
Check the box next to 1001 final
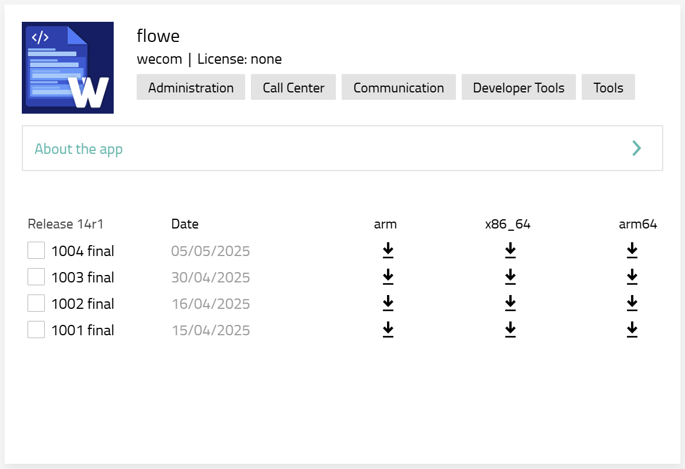coord(36,330)
